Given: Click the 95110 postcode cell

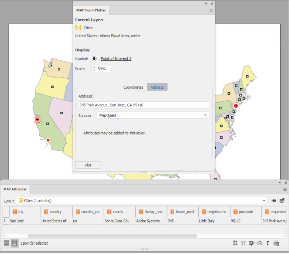Looking at the screenshot, I should tap(246, 221).
